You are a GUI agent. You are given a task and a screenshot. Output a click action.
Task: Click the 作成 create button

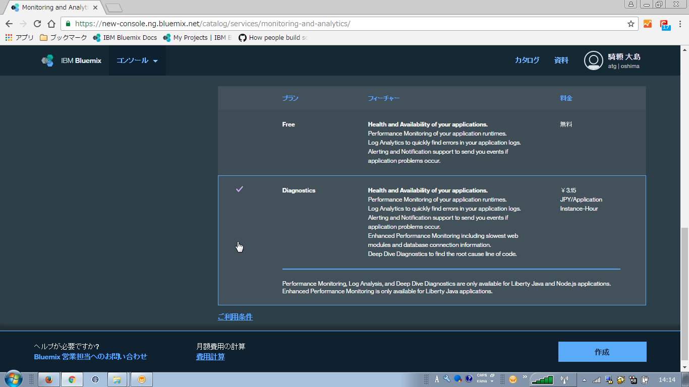[602, 352]
